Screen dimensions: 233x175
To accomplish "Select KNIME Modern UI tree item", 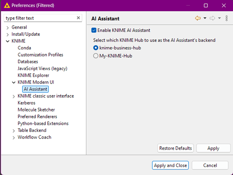I will pos(36,82).
